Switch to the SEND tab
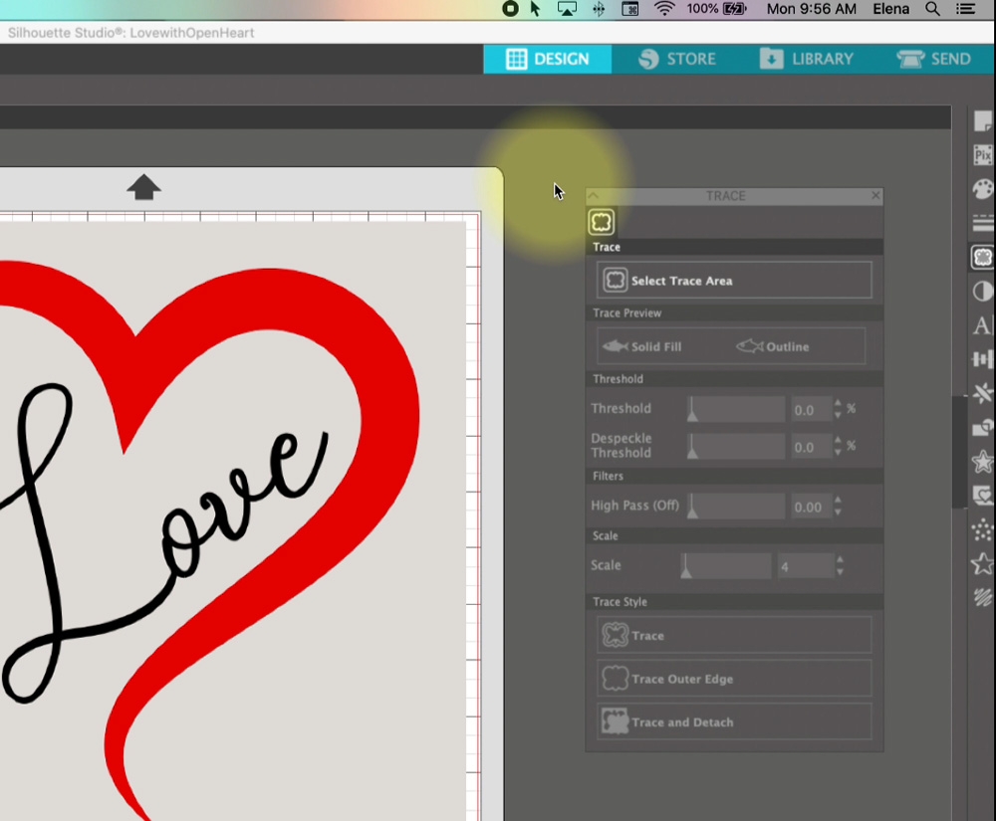This screenshot has height=821, width=996. [934, 59]
